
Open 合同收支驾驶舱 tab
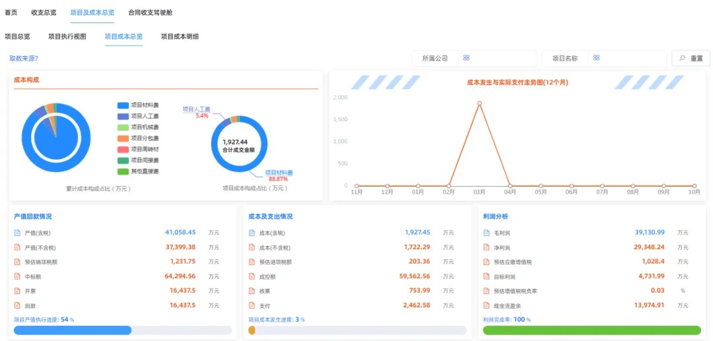tap(151, 13)
